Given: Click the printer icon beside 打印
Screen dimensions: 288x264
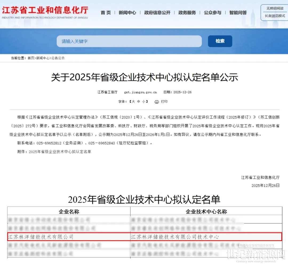Looking at the screenshot, I should coord(157,102).
